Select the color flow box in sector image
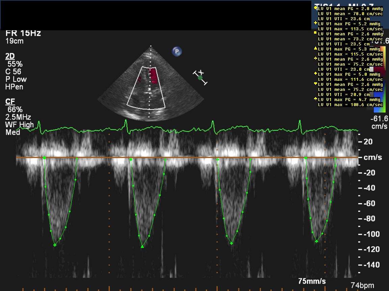The height and width of the screenshot is (291, 389). 146,87
